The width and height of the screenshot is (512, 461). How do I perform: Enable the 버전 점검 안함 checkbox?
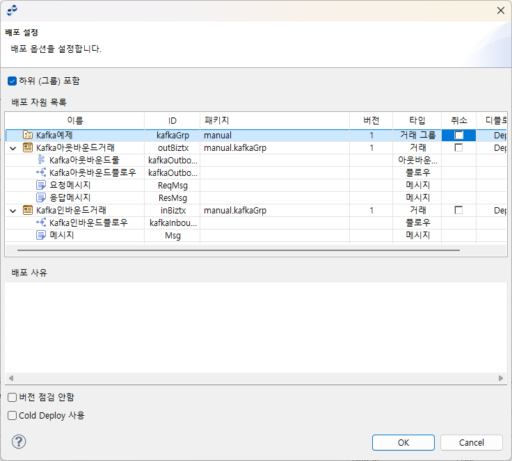coord(12,397)
